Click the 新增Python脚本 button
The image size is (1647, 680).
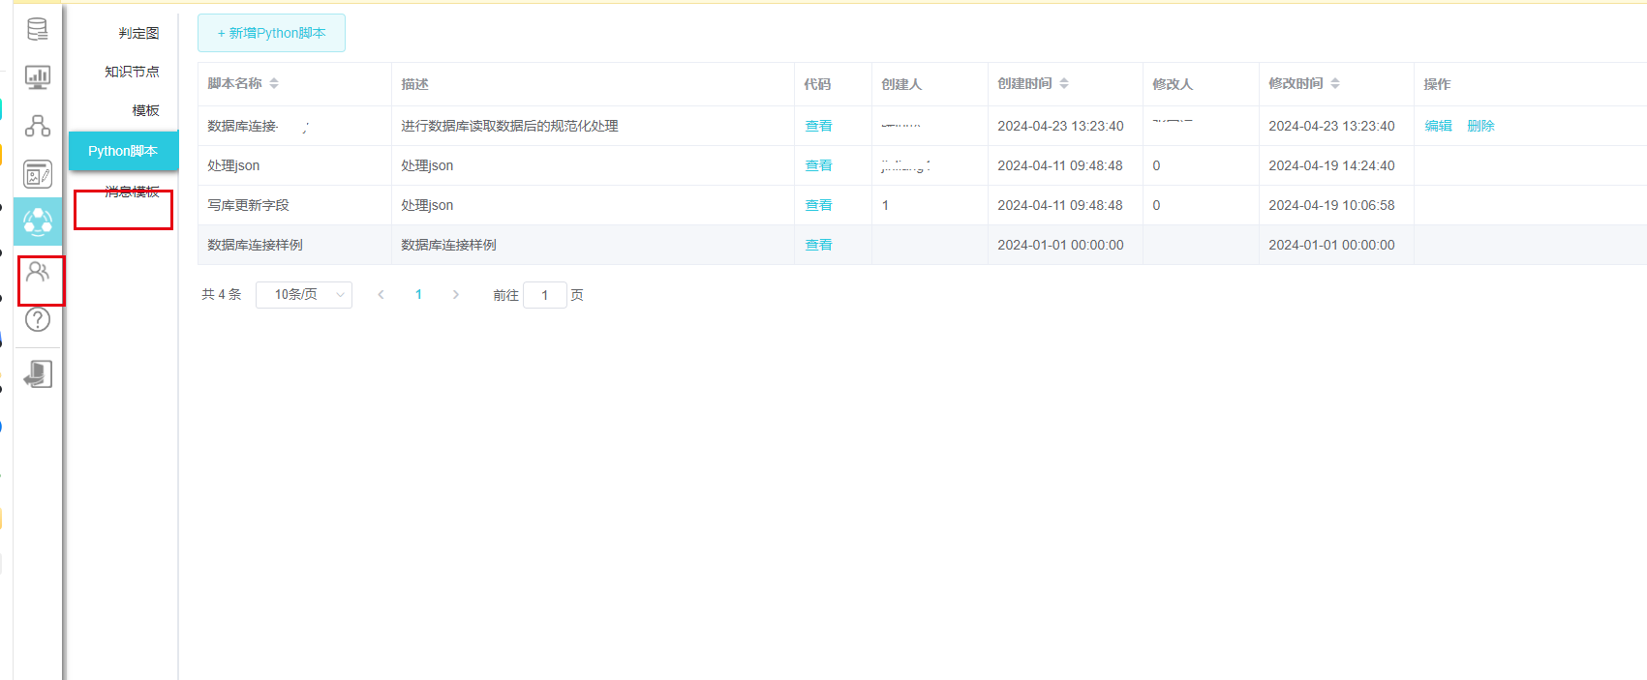tap(271, 33)
